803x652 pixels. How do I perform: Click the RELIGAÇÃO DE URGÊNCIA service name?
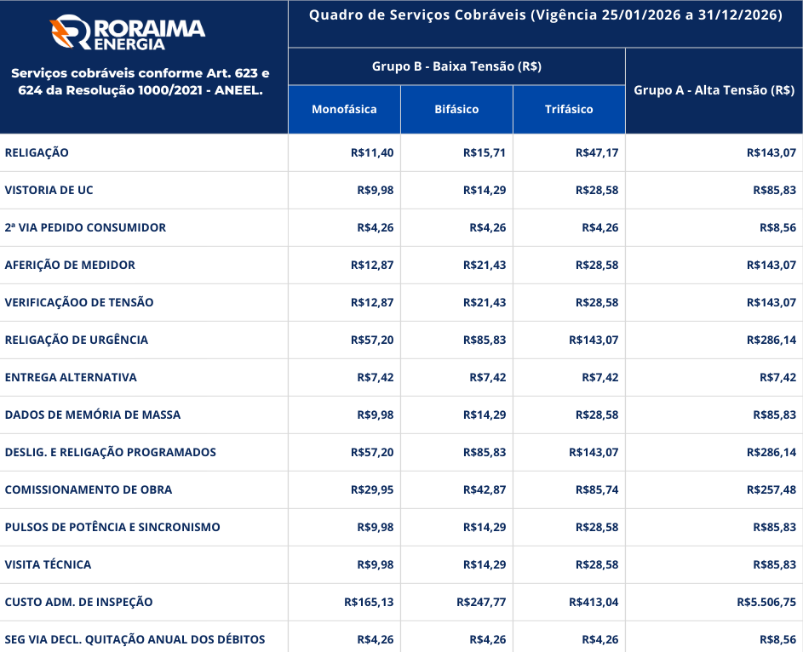[x=77, y=340]
